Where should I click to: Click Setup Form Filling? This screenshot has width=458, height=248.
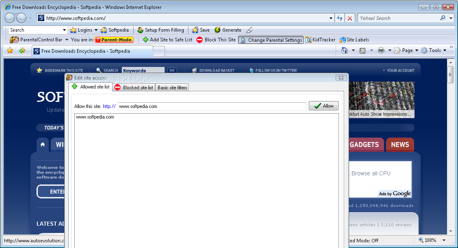[x=161, y=30]
